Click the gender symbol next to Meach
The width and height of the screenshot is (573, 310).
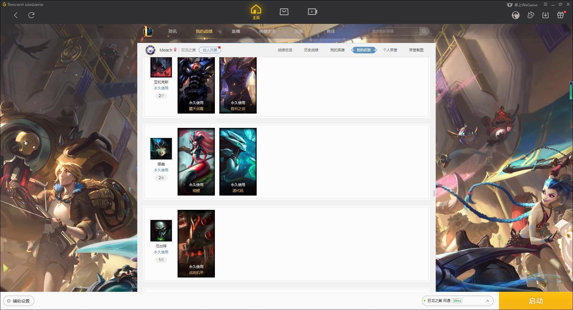click(175, 50)
